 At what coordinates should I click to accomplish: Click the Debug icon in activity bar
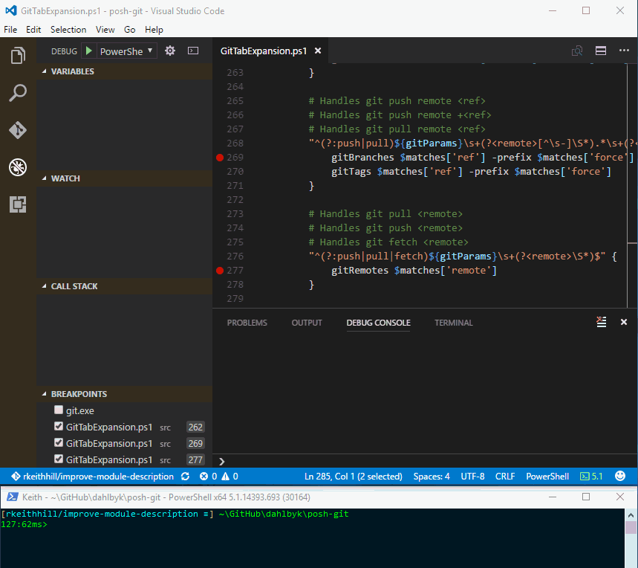click(x=17, y=167)
